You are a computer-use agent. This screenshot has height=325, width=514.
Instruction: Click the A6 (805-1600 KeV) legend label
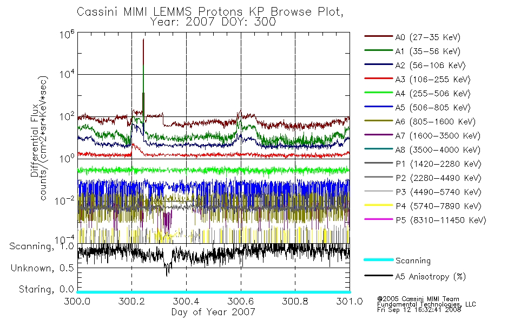(x=436, y=122)
